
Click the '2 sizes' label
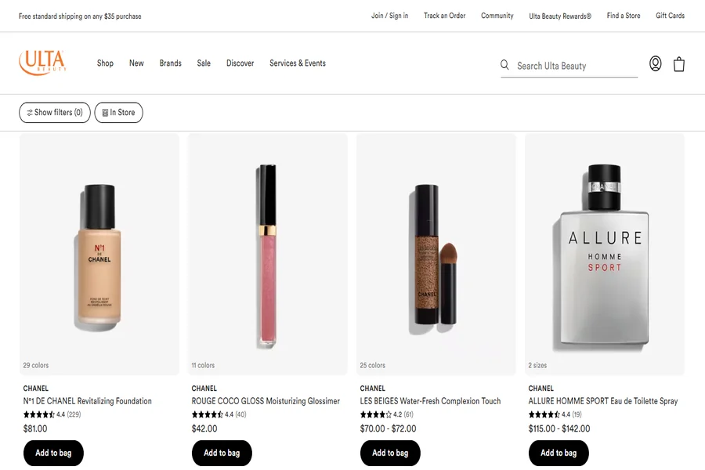537,365
